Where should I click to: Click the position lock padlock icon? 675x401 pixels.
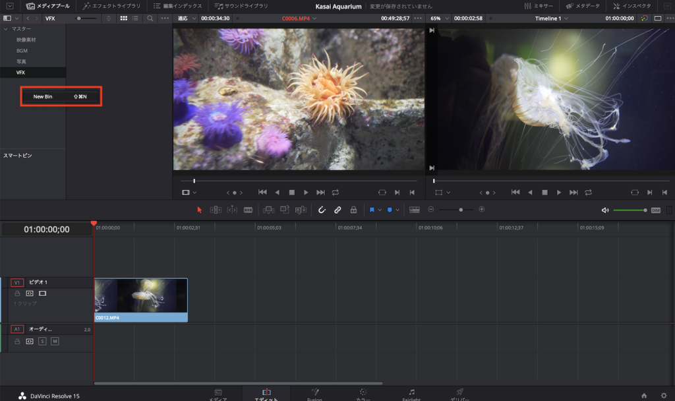[x=353, y=210]
